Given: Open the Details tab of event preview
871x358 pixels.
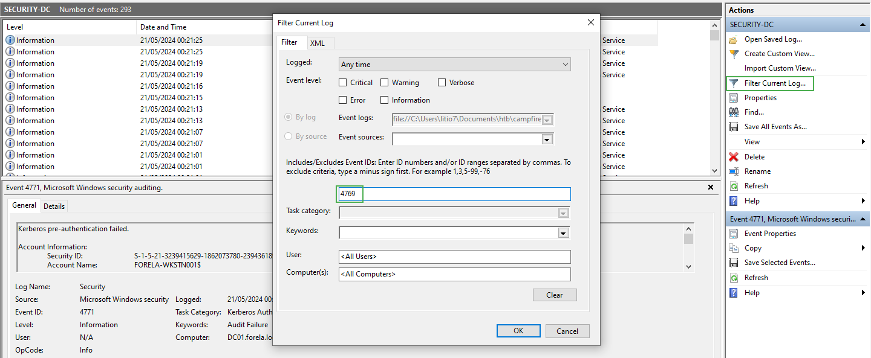Looking at the screenshot, I should click(54, 206).
